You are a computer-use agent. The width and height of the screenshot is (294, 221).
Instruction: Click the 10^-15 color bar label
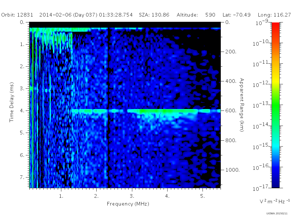click(x=261, y=146)
